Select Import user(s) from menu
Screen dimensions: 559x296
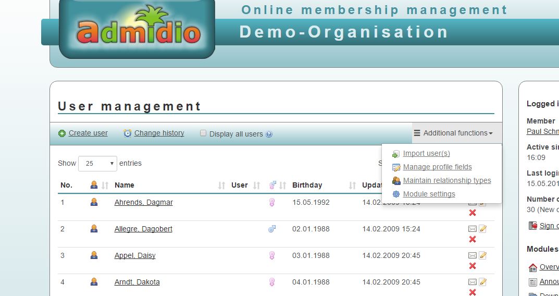[426, 153]
